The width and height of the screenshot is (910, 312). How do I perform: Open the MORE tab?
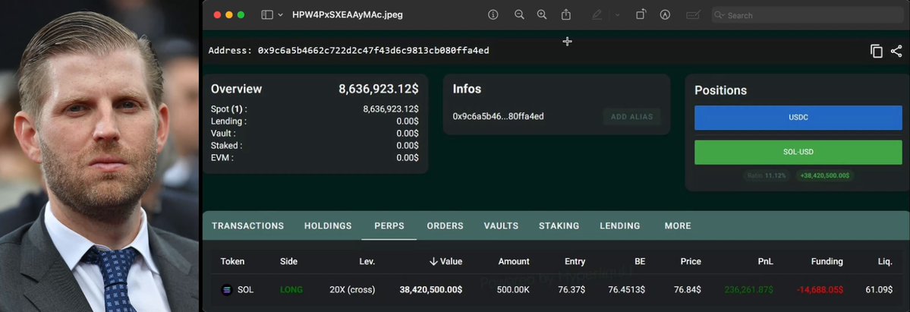pyautogui.click(x=678, y=226)
